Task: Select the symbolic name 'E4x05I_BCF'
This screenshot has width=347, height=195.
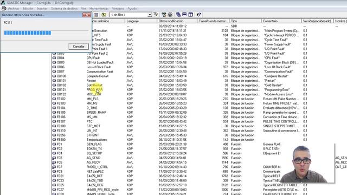Action: coord(95,176)
